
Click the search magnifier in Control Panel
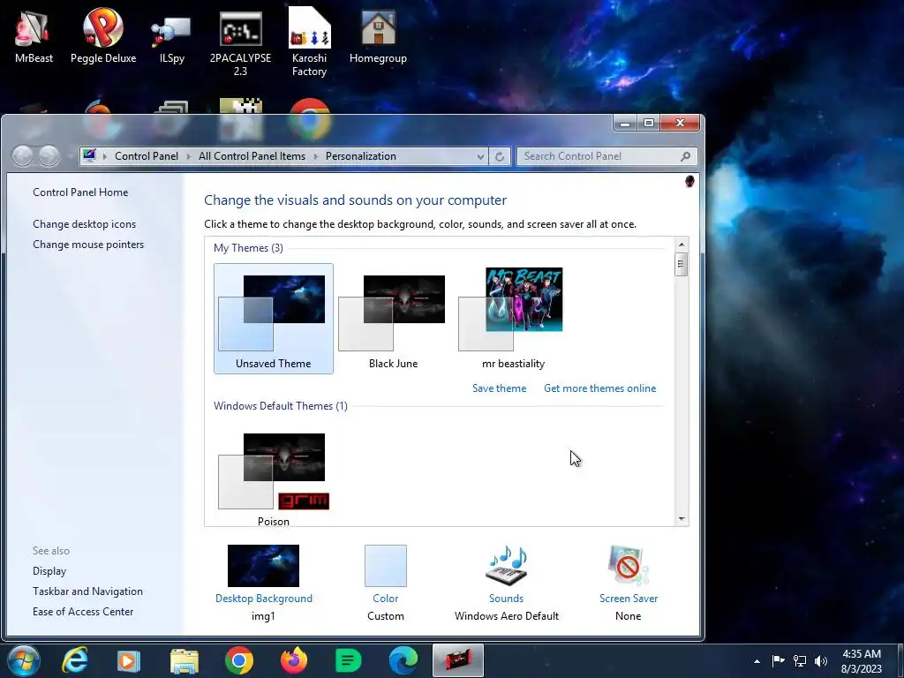[x=685, y=156]
